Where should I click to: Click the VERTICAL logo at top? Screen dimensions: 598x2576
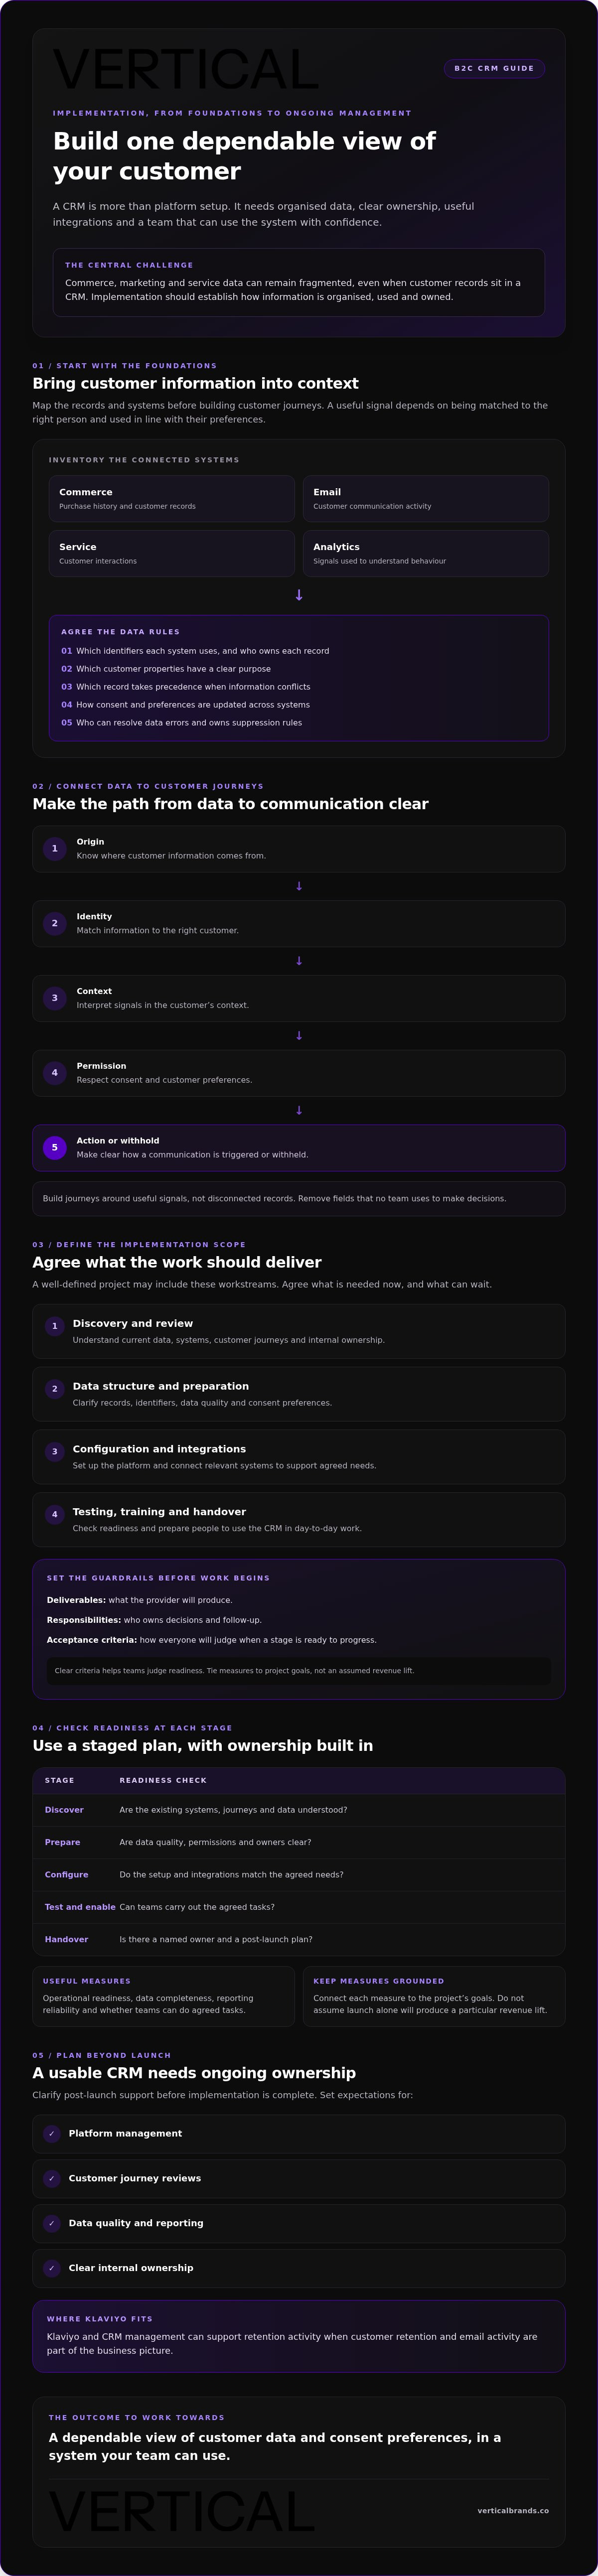186,69
